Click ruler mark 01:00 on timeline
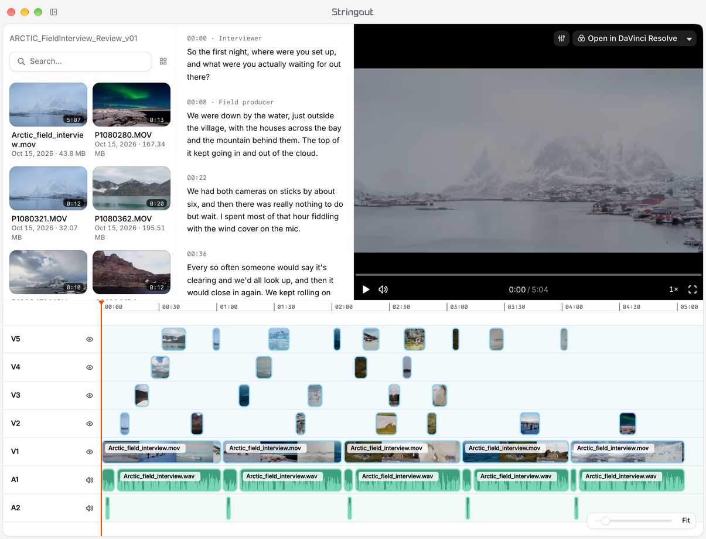This screenshot has width=706, height=539. (x=228, y=307)
